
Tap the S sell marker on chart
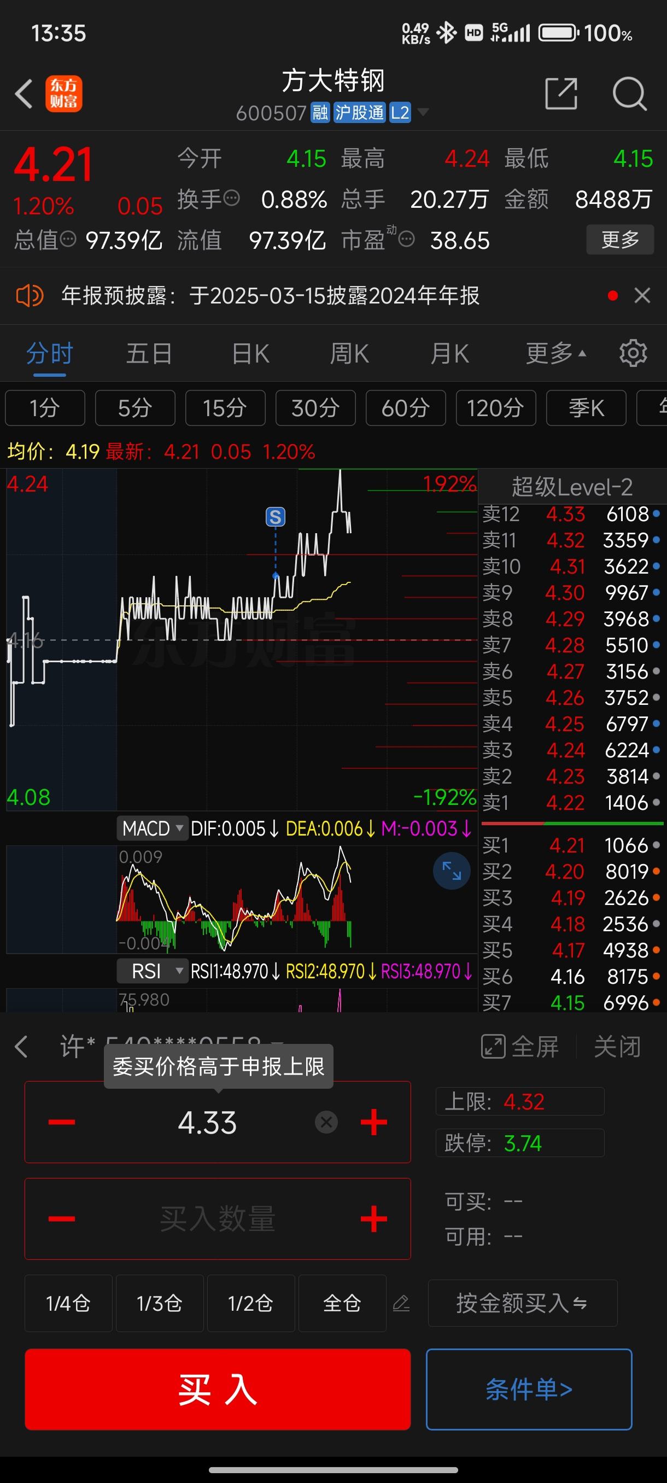pos(275,517)
